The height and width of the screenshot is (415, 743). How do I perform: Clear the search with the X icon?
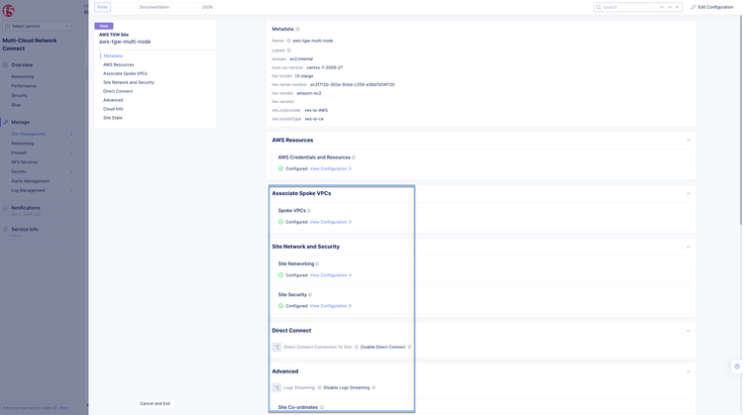click(x=678, y=7)
